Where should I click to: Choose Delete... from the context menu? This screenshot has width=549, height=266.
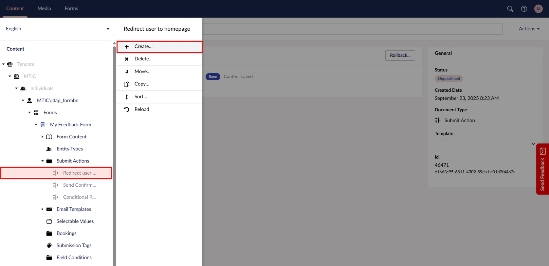click(143, 59)
